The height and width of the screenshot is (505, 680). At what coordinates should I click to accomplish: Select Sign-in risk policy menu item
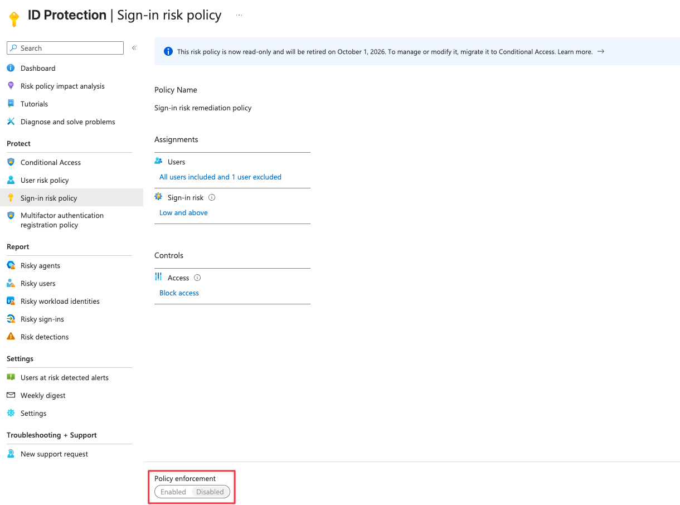[x=71, y=198]
